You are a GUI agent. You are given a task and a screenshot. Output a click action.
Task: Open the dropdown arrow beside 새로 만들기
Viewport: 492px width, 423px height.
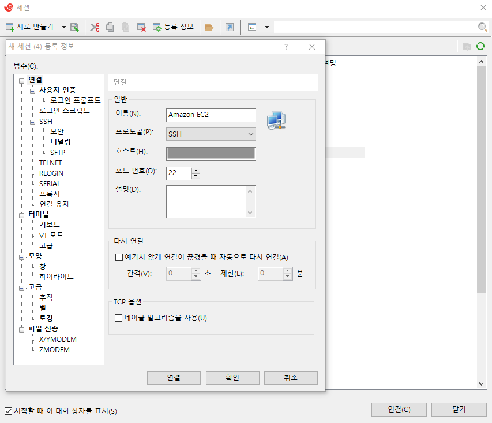pos(63,27)
